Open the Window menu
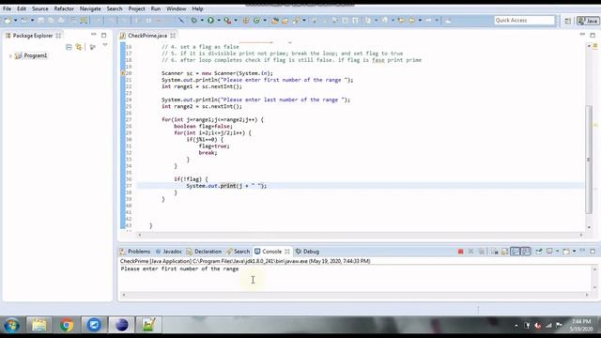The height and width of the screenshot is (338, 601). coord(176,8)
